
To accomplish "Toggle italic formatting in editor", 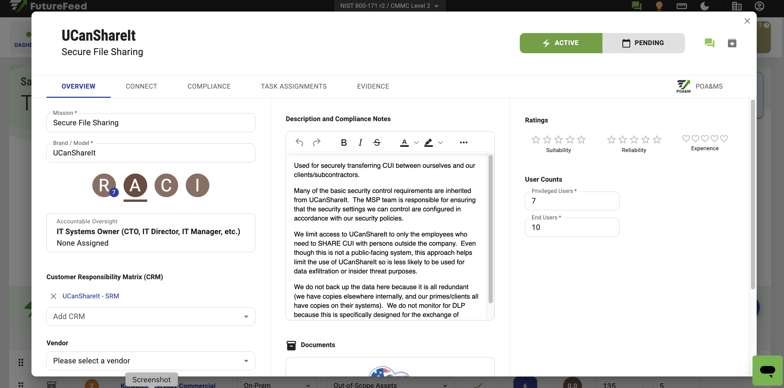I will click(360, 142).
